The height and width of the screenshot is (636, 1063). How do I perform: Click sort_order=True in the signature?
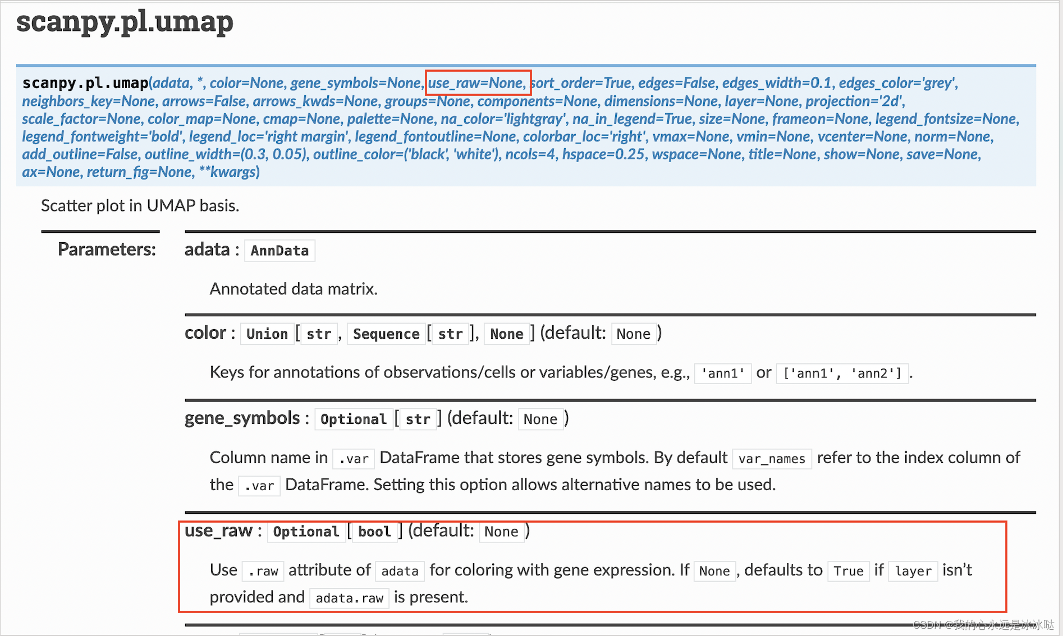pos(581,83)
